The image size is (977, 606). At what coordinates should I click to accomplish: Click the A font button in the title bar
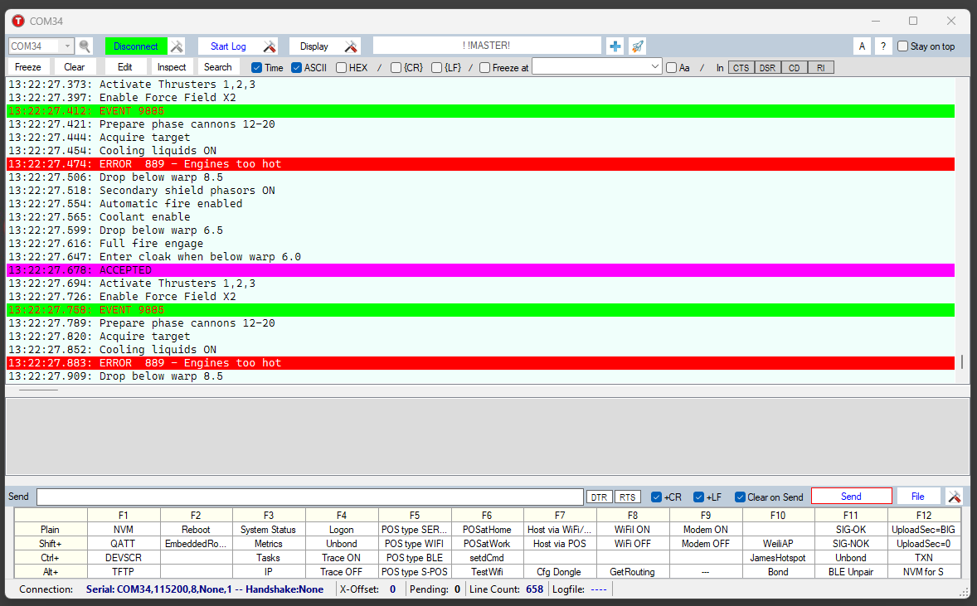tap(863, 46)
